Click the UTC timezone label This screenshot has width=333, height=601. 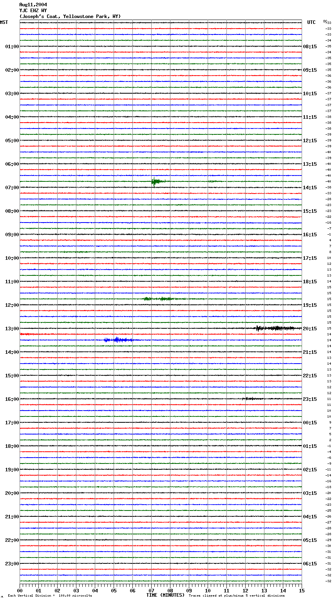pos(311,22)
